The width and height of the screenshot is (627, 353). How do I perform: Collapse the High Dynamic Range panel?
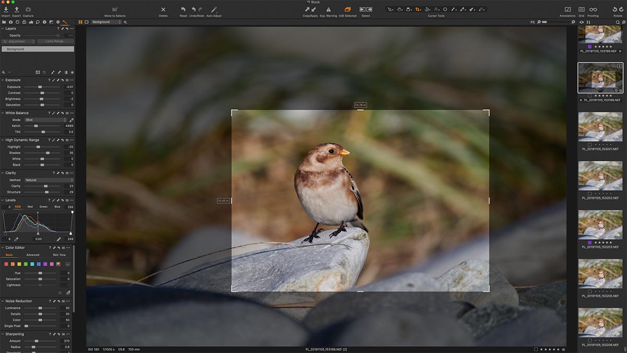tap(3, 140)
